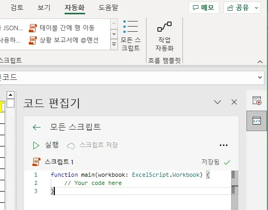Open the 검토 ribbon tab

[x=17, y=8]
